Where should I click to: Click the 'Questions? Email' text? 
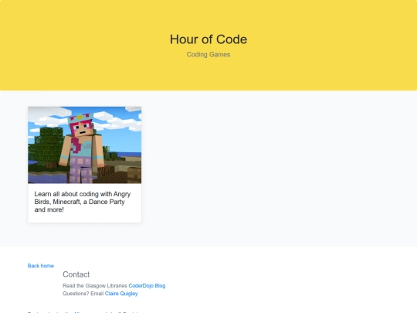coord(83,294)
